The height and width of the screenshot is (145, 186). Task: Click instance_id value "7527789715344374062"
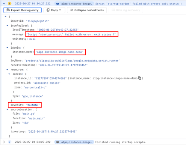pyautogui.click(x=50, y=78)
